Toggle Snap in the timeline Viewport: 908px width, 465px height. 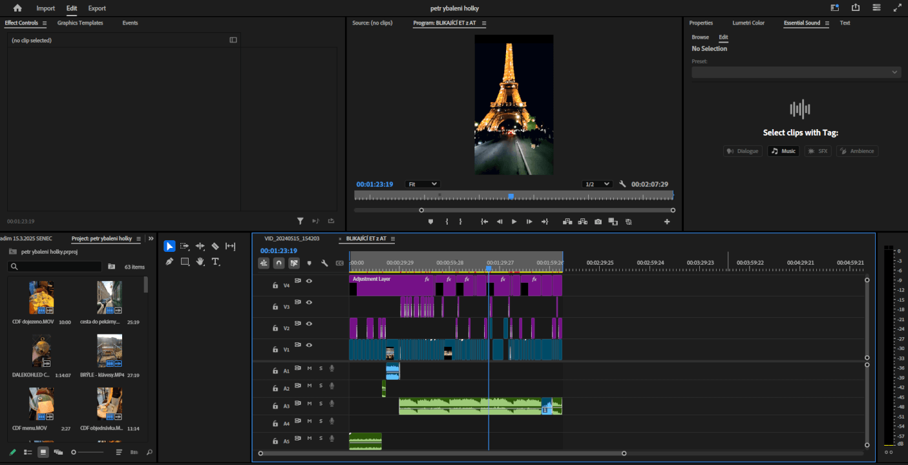pyautogui.click(x=278, y=263)
